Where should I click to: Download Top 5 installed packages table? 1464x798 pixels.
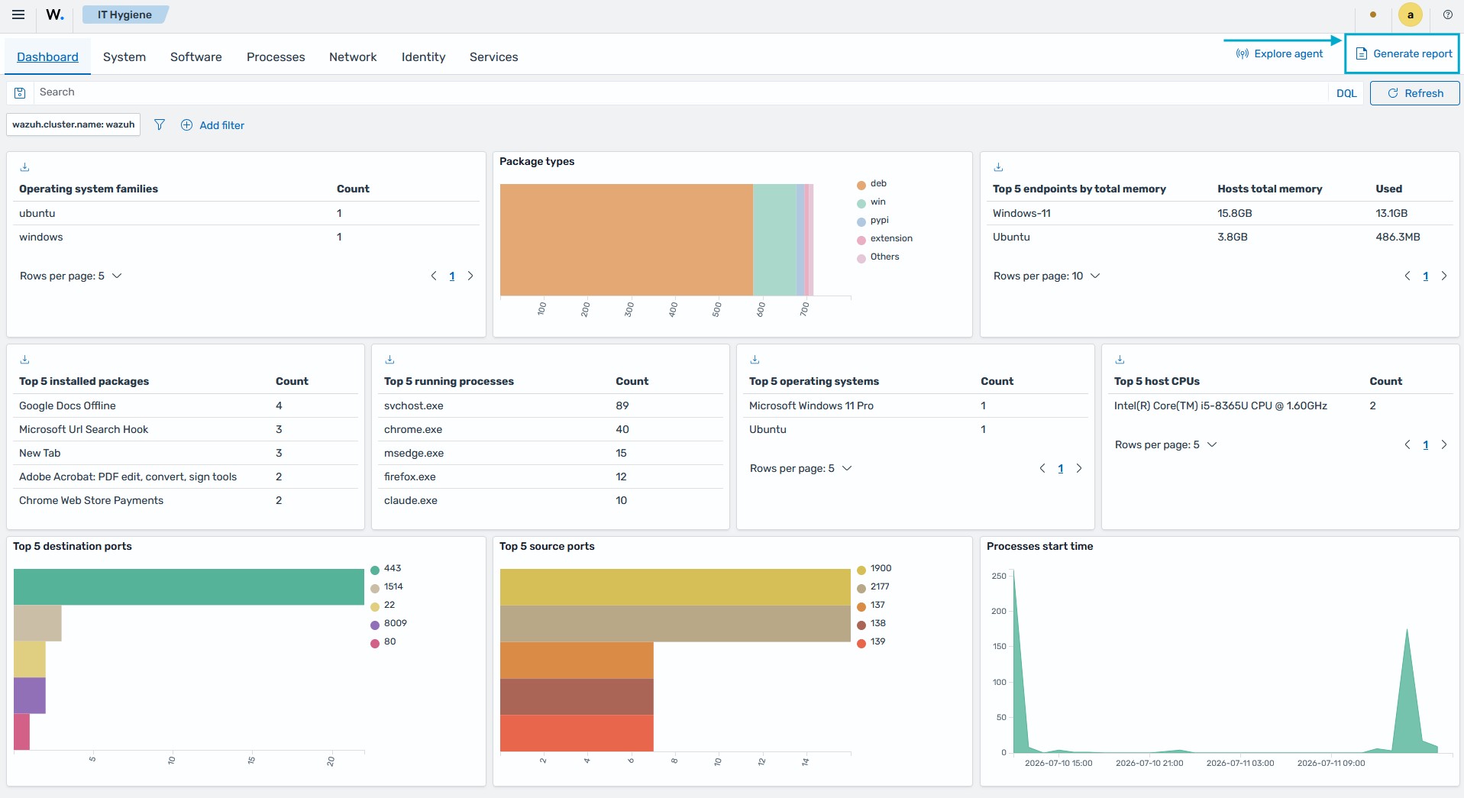[x=24, y=360]
